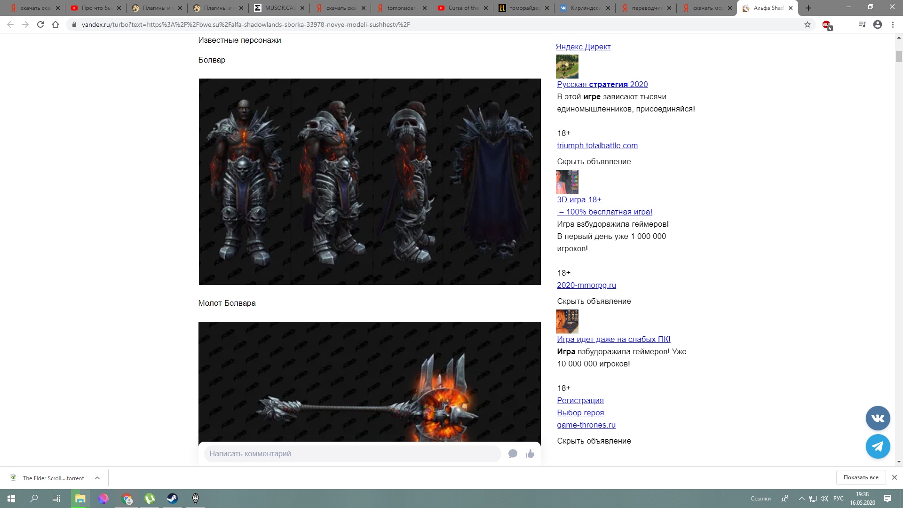903x508 pixels.
Task: Open the Bolvar character model image
Action: tap(370, 182)
